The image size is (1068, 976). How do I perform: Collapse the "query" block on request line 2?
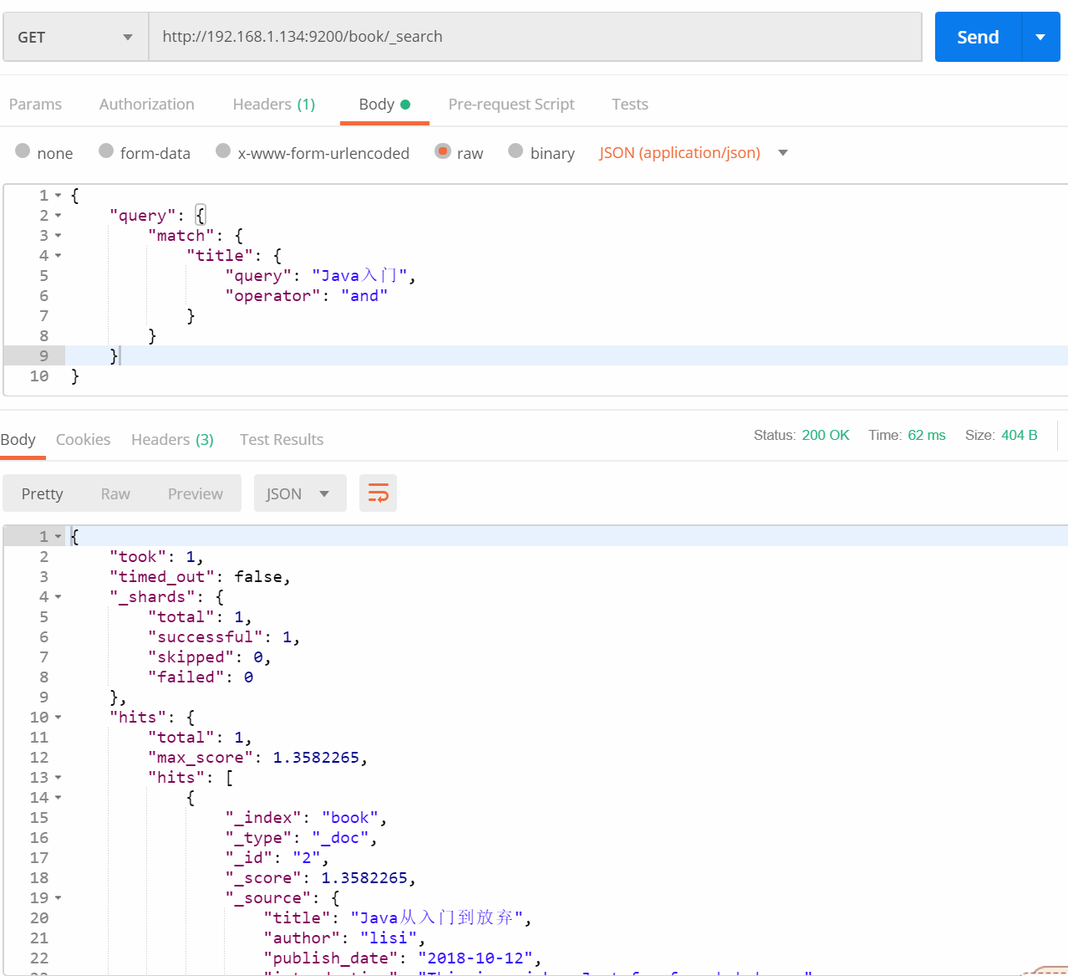pyautogui.click(x=58, y=216)
